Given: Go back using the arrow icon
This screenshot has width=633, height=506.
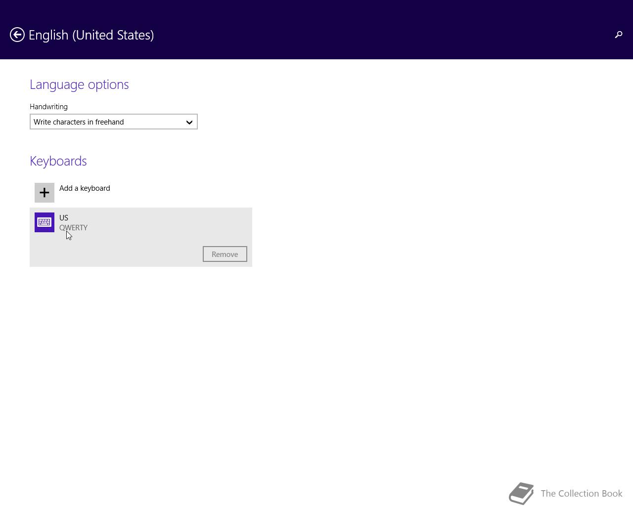Looking at the screenshot, I should click(x=17, y=35).
